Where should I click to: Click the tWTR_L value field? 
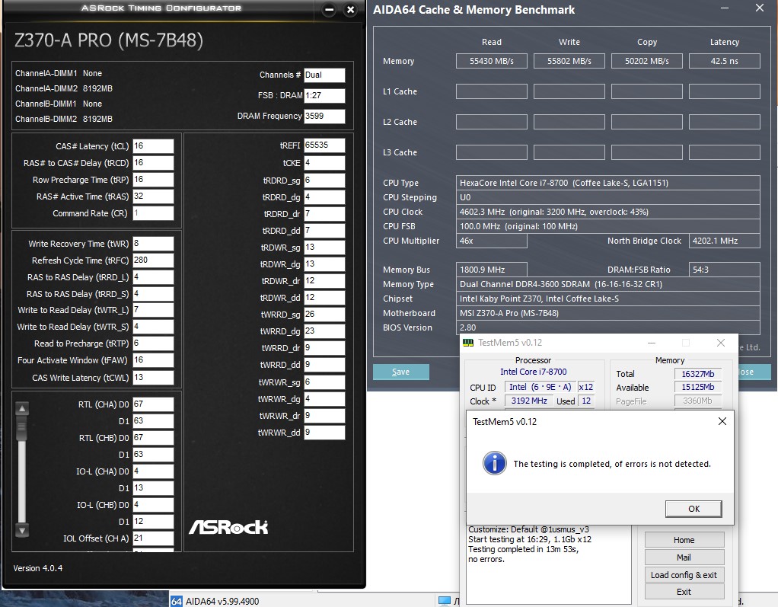point(153,310)
